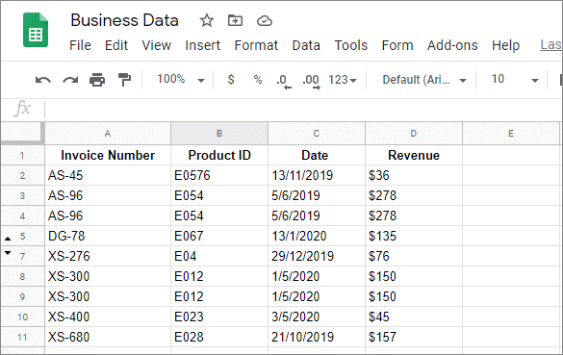Select column D header
563x355 pixels.
[414, 134]
